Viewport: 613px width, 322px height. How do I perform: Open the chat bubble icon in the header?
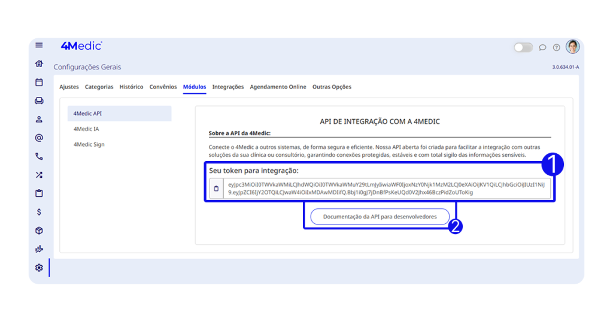tap(542, 47)
